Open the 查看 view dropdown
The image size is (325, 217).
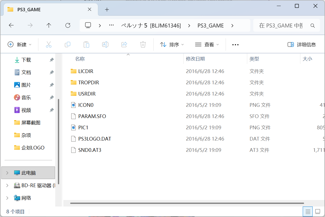coord(207,44)
